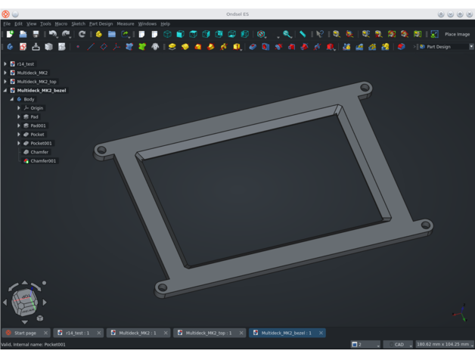Image resolution: width=475 pixels, height=357 pixels.
Task: Create a new document from the toolbar
Action: pos(10,34)
